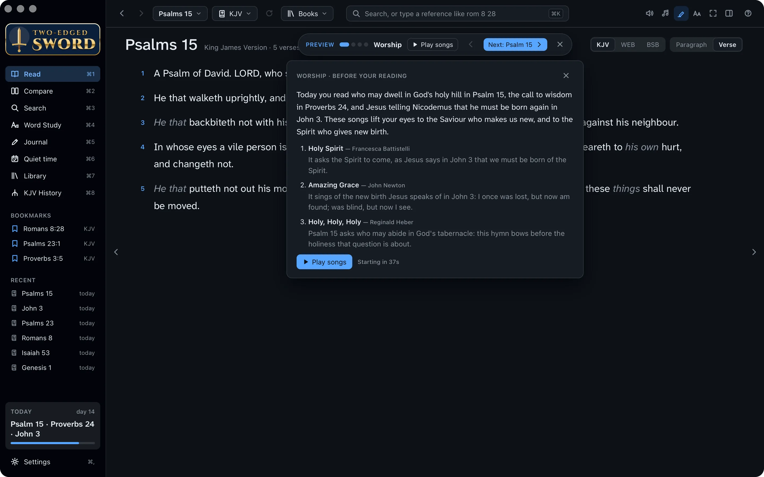Switch translation to BSB
This screenshot has width=764, height=477.
click(x=653, y=45)
